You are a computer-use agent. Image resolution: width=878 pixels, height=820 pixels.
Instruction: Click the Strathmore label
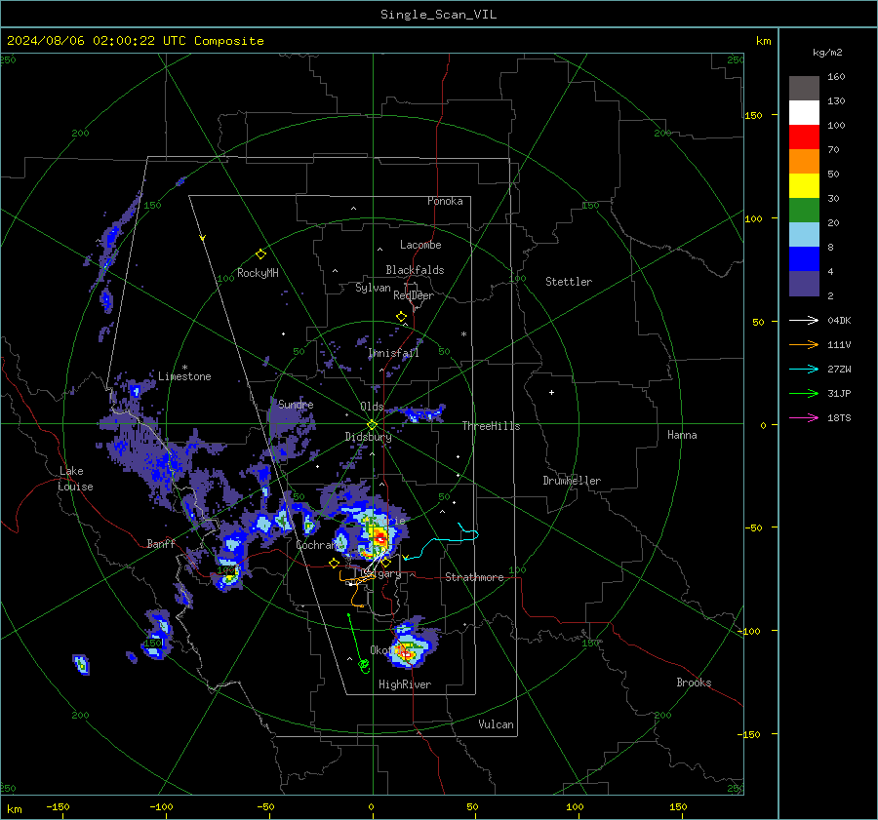[x=474, y=577]
